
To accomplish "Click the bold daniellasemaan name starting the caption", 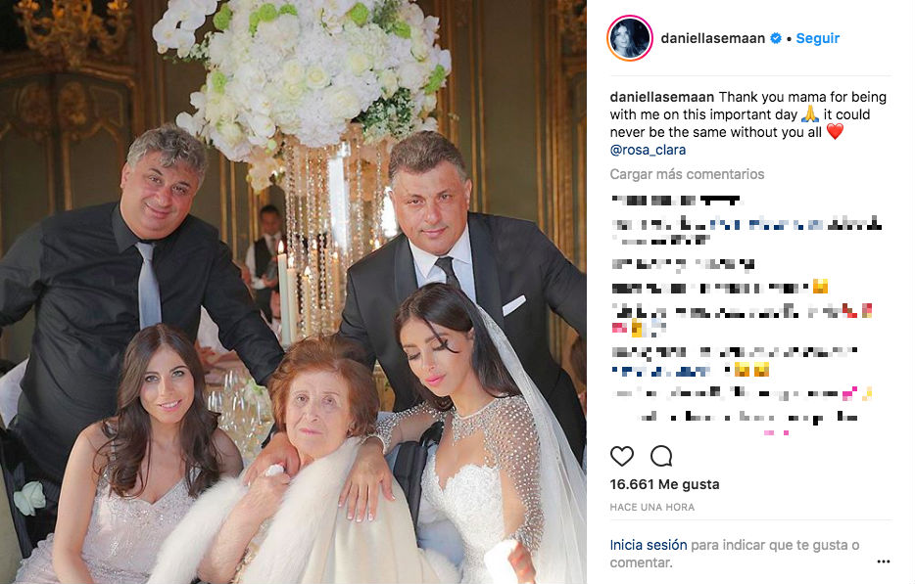I will point(661,97).
